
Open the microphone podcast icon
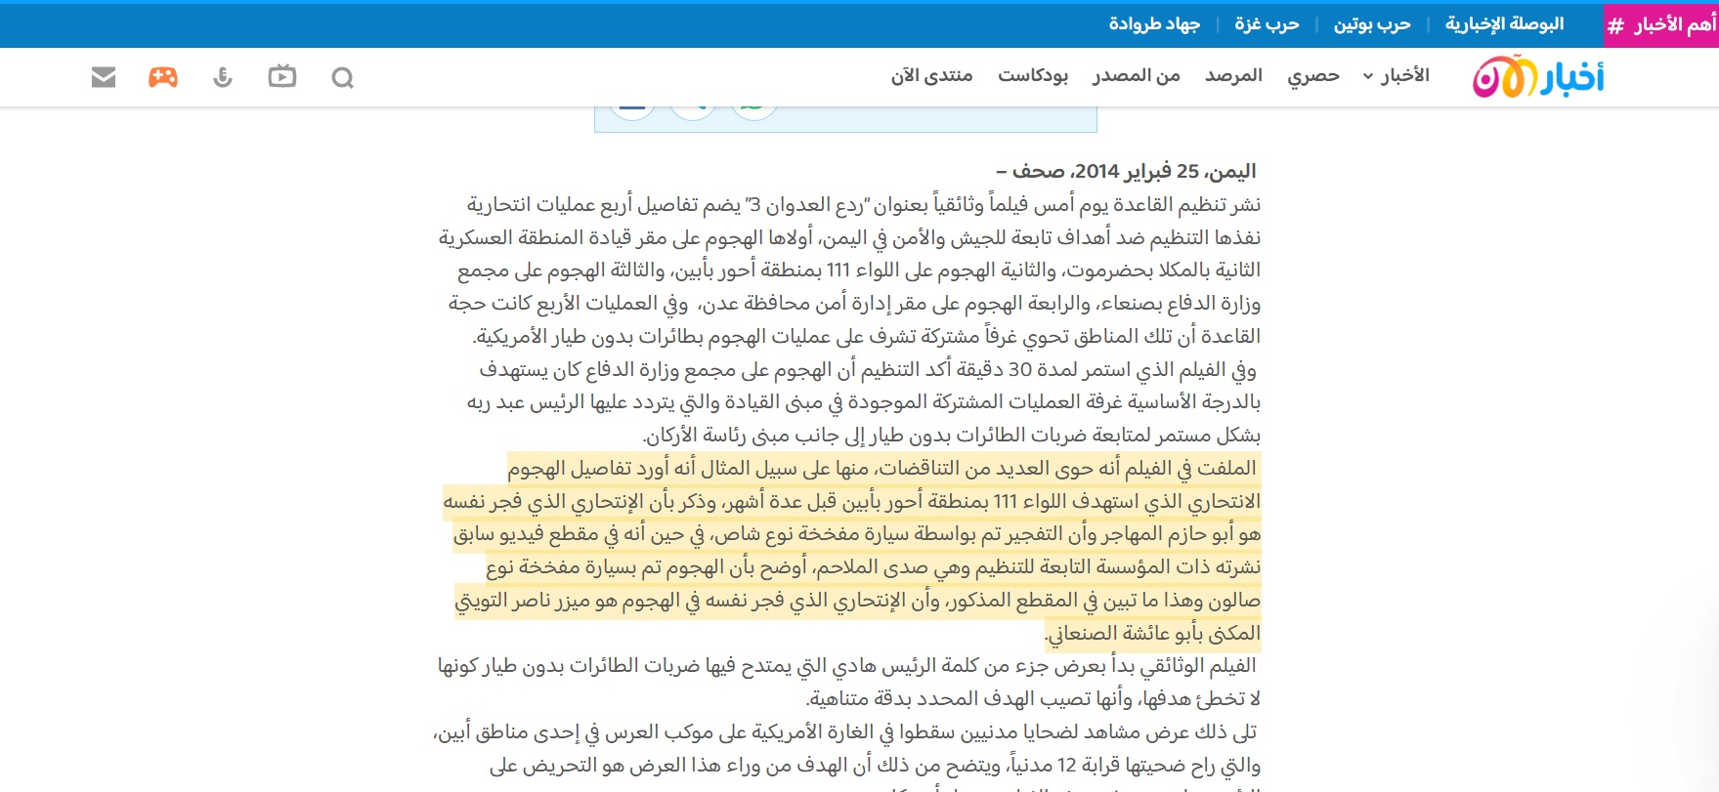(223, 77)
